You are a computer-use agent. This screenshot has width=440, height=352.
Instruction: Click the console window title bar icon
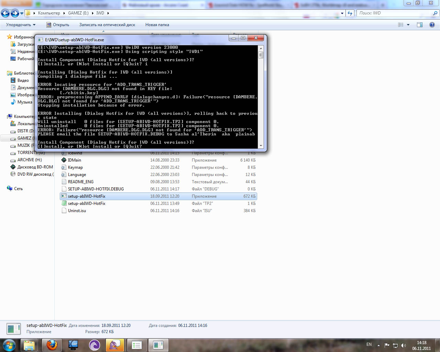[41, 40]
